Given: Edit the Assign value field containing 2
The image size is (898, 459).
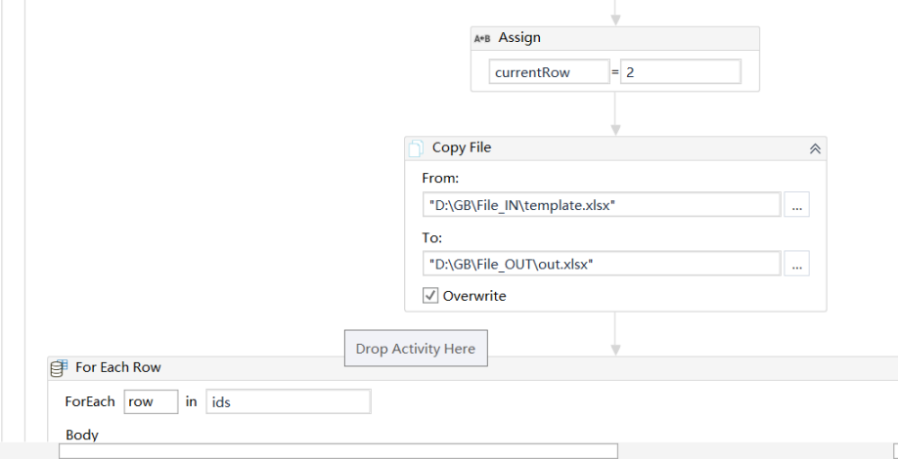Looking at the screenshot, I should pyautogui.click(x=681, y=72).
